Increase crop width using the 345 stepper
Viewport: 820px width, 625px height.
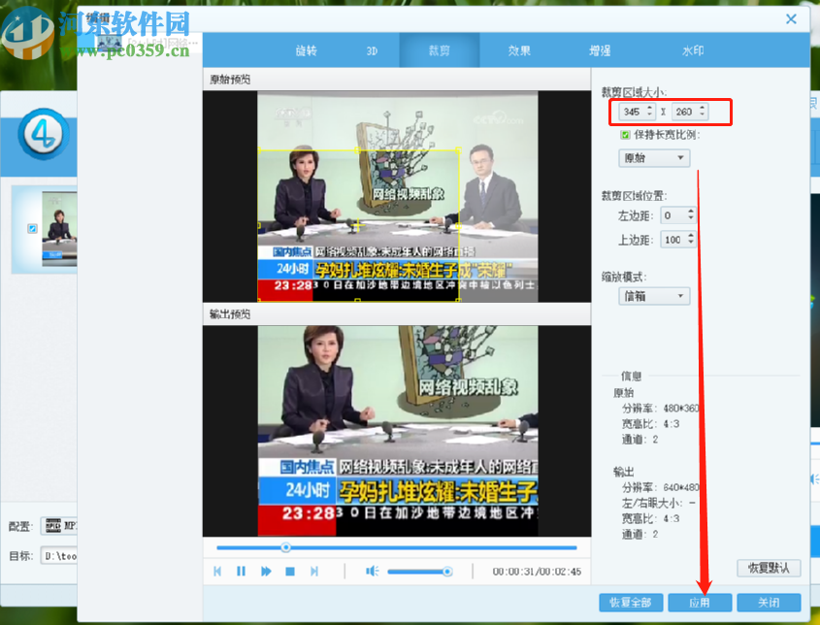click(x=649, y=108)
